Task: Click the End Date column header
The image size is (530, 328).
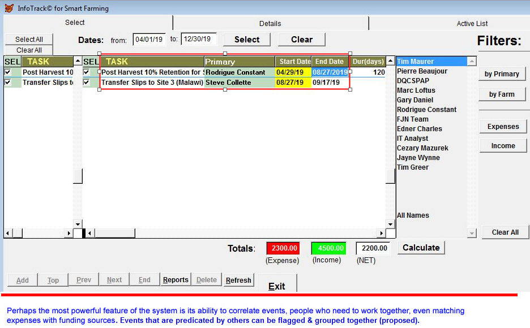Action: tap(329, 62)
